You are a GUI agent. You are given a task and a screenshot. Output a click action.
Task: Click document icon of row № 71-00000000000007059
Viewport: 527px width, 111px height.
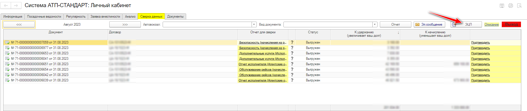(x=7, y=42)
